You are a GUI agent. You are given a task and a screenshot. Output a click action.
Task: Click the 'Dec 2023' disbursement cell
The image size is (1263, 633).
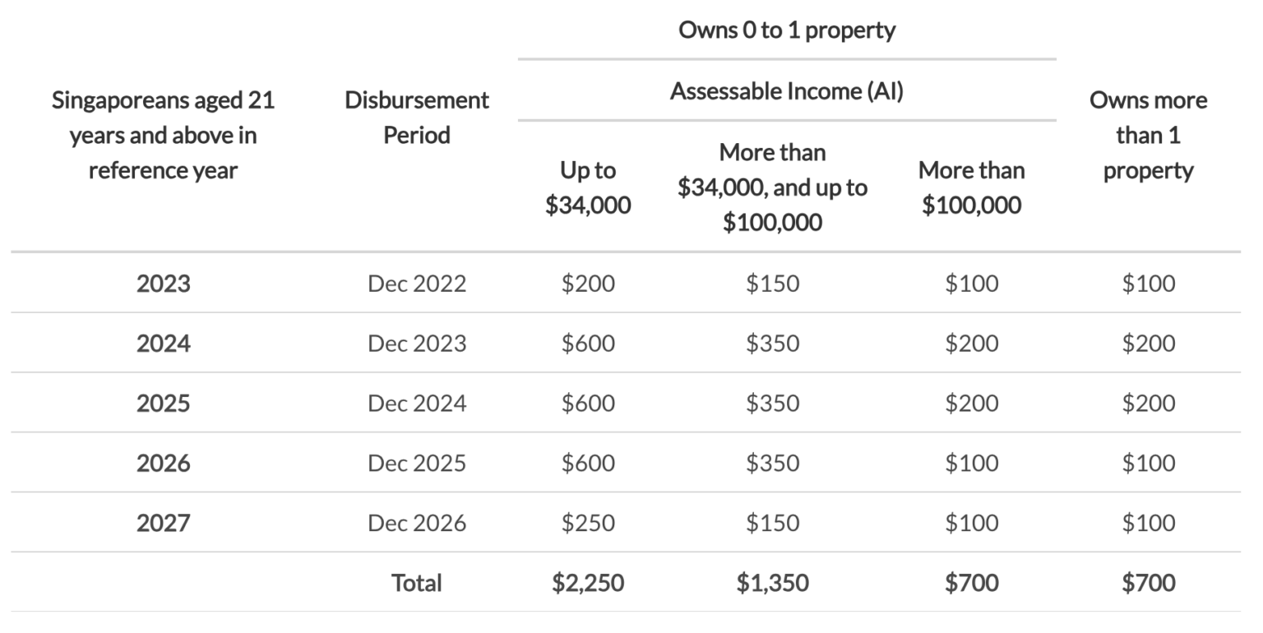(416, 344)
